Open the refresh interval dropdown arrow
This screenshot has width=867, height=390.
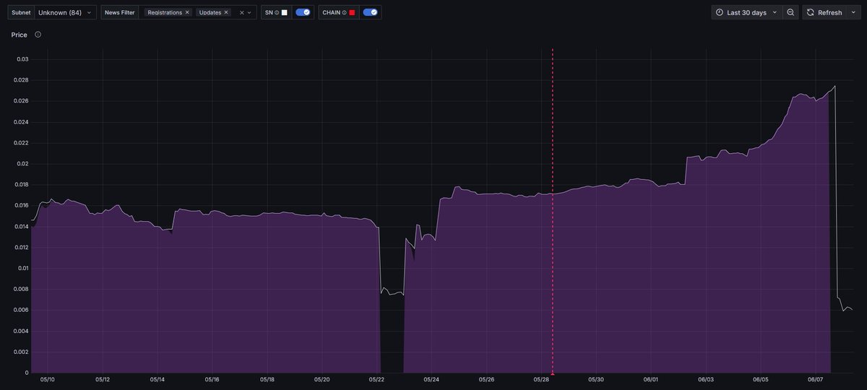coord(853,12)
